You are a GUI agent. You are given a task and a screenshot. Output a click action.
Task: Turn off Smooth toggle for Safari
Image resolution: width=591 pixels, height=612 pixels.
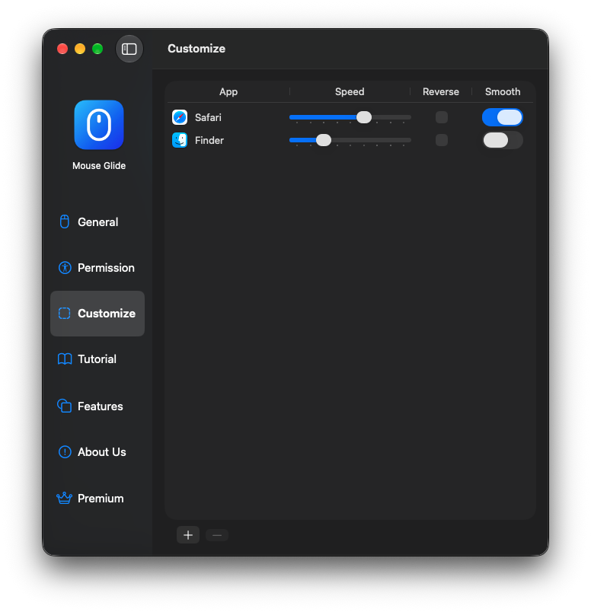(503, 117)
